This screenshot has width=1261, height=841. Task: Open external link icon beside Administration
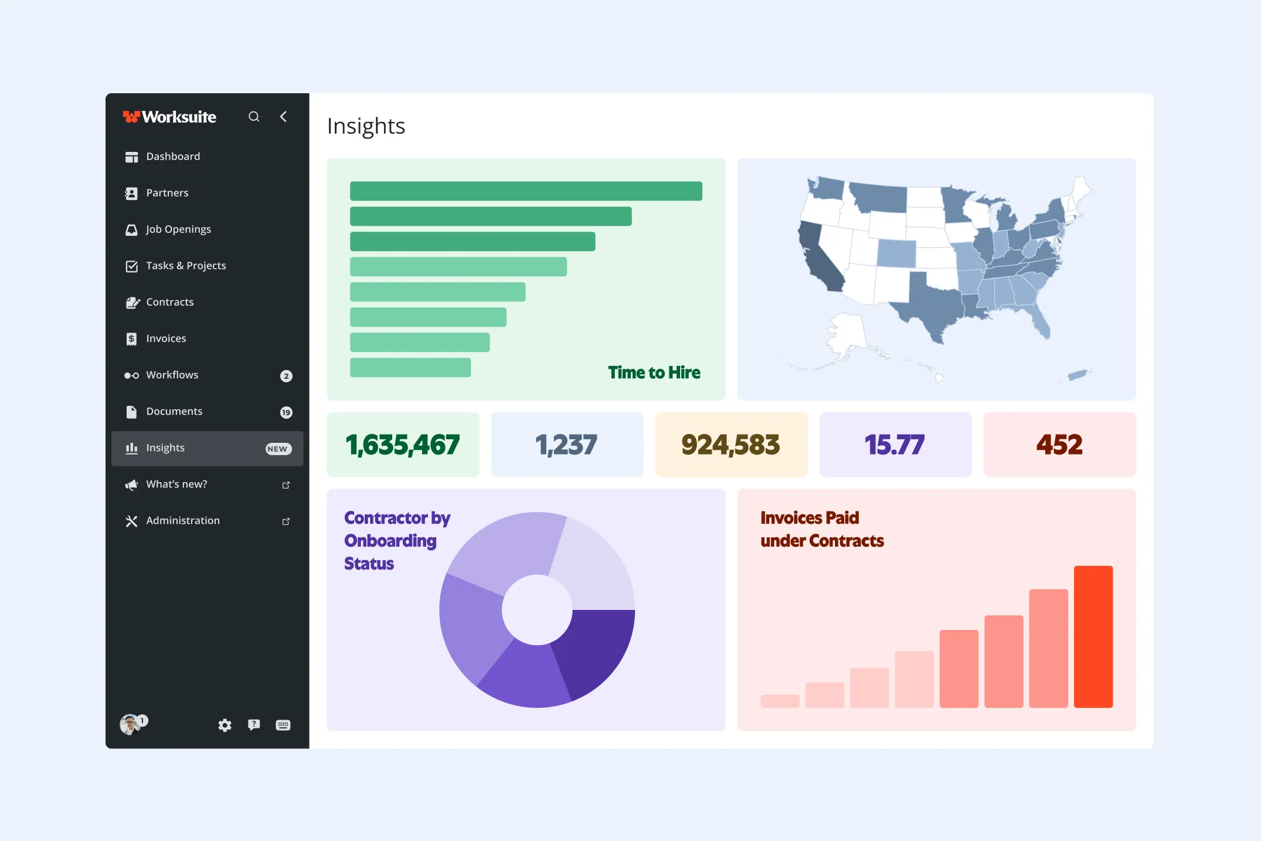click(x=286, y=521)
